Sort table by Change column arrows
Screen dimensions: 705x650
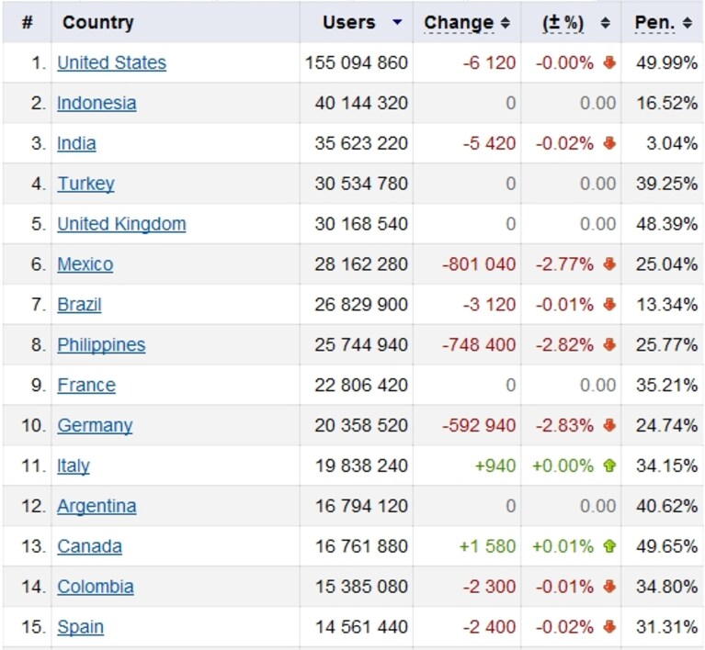click(505, 22)
